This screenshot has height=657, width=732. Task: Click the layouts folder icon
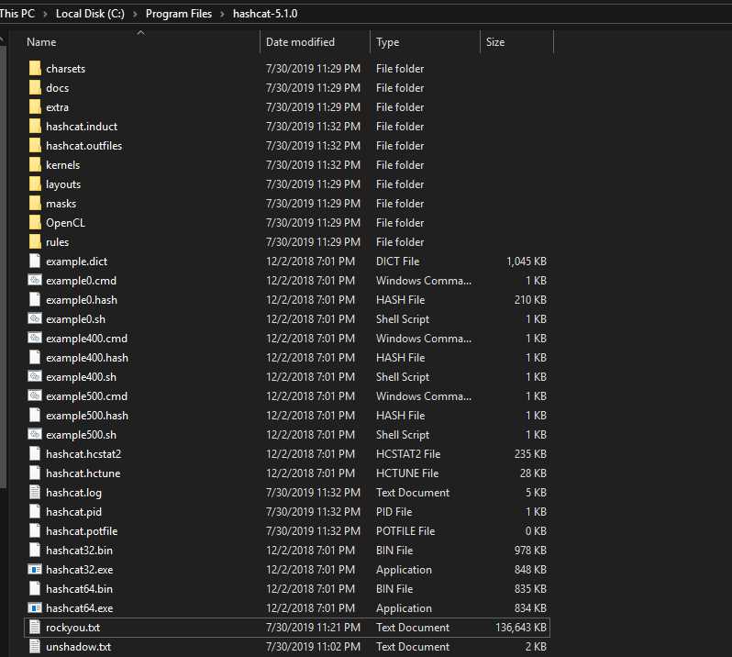pos(35,184)
